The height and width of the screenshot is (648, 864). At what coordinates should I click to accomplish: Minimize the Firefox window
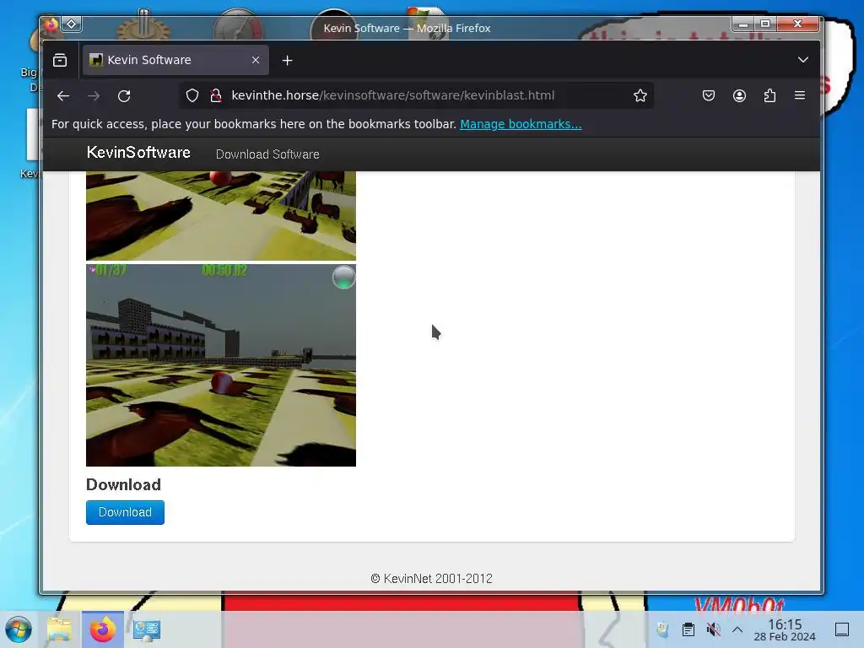pyautogui.click(x=743, y=24)
